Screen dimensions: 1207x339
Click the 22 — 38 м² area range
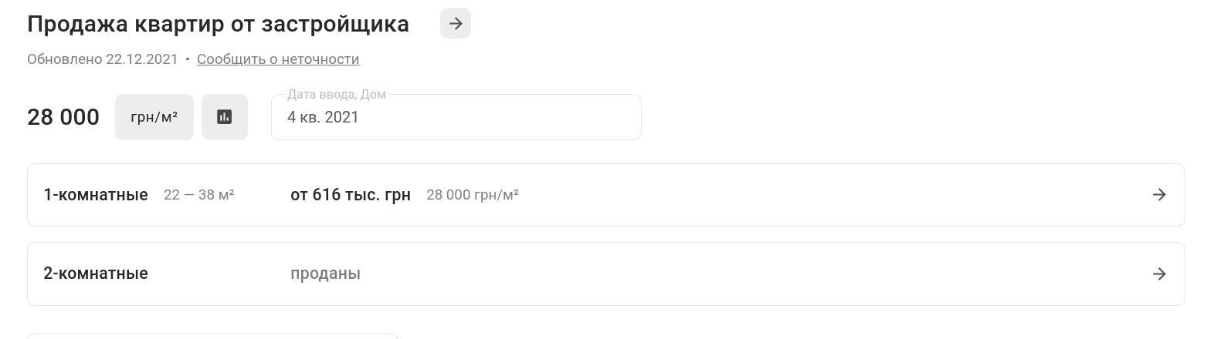point(198,195)
